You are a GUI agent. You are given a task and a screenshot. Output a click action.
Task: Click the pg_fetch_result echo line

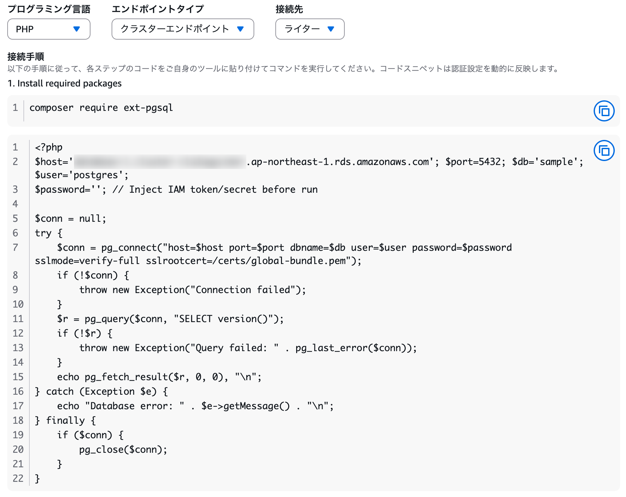point(159,377)
